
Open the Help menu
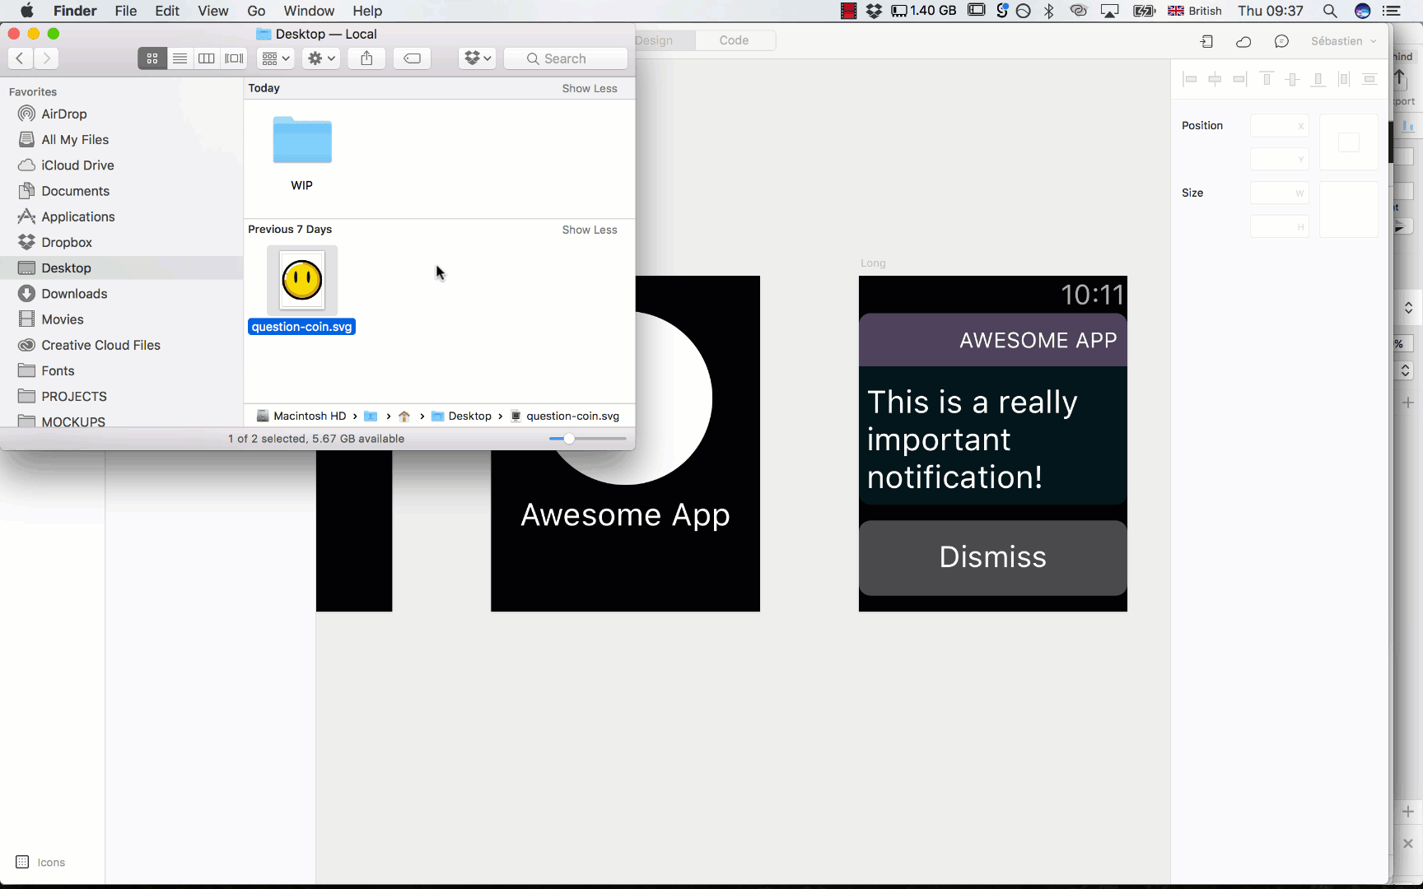pos(367,11)
